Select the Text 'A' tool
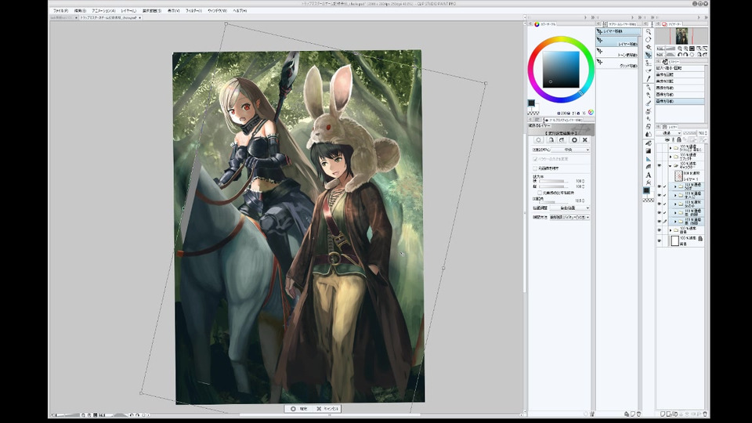The height and width of the screenshot is (423, 752). [649, 175]
